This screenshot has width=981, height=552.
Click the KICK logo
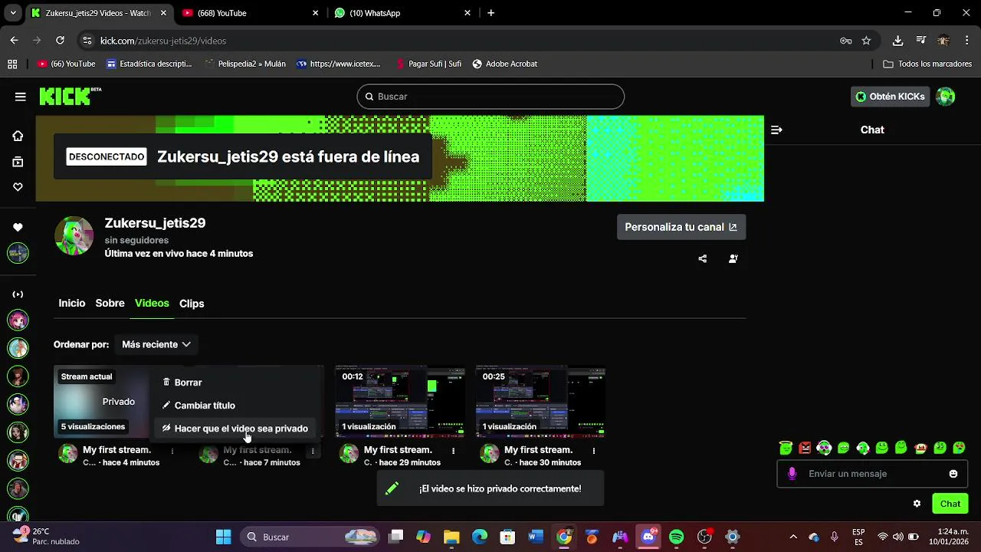click(x=70, y=96)
